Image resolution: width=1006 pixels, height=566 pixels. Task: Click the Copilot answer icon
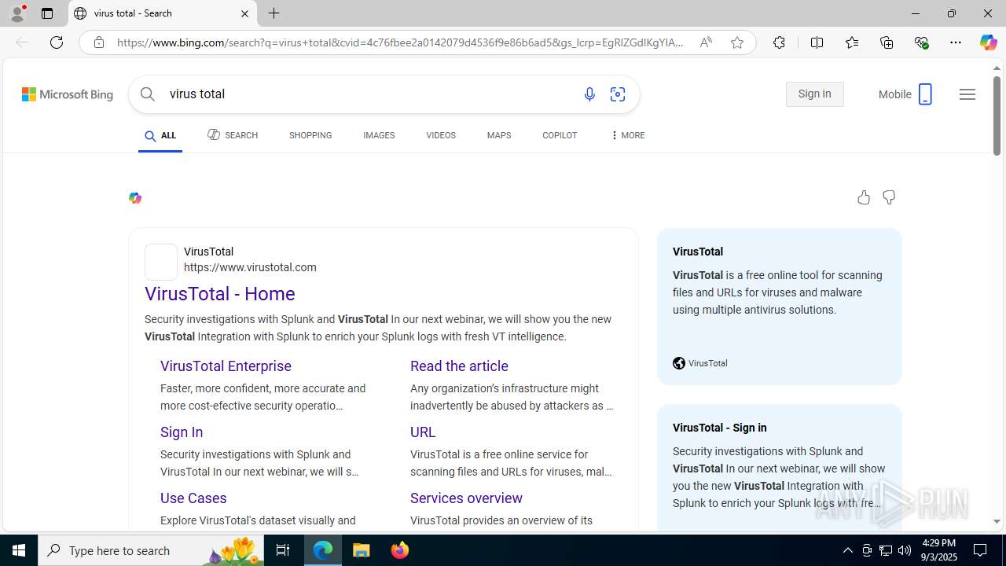click(x=135, y=198)
